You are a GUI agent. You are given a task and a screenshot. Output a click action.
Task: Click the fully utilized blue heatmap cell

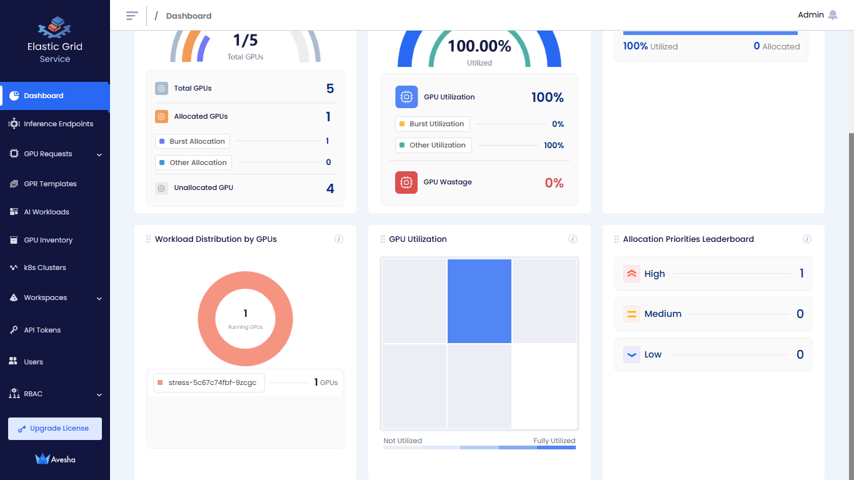point(480,301)
